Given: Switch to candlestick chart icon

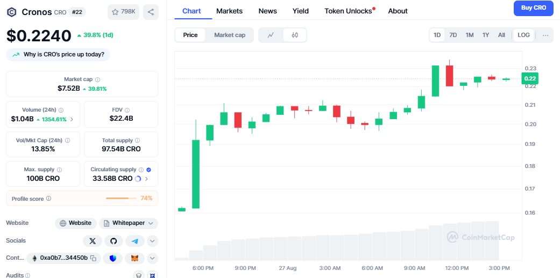Looking at the screenshot, I should point(295,35).
